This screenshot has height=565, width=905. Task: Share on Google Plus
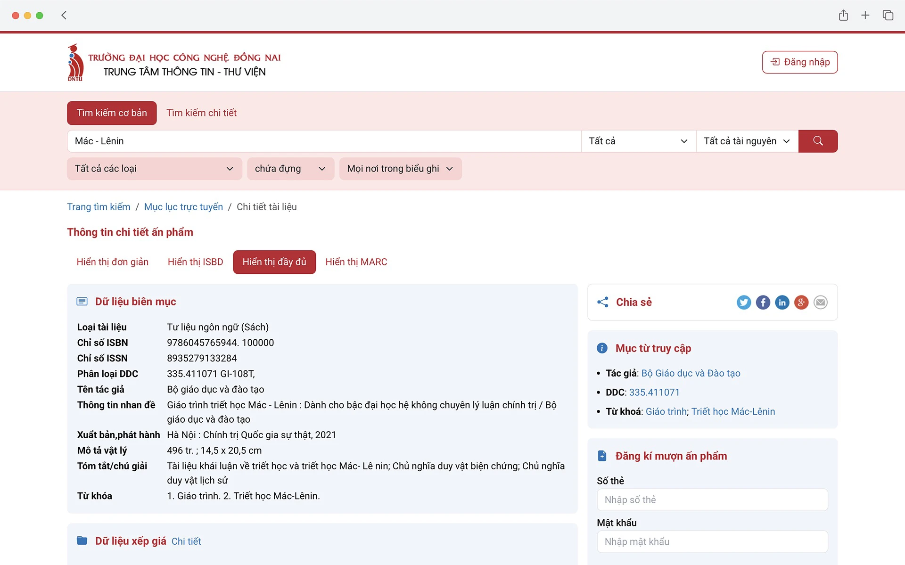click(x=801, y=302)
